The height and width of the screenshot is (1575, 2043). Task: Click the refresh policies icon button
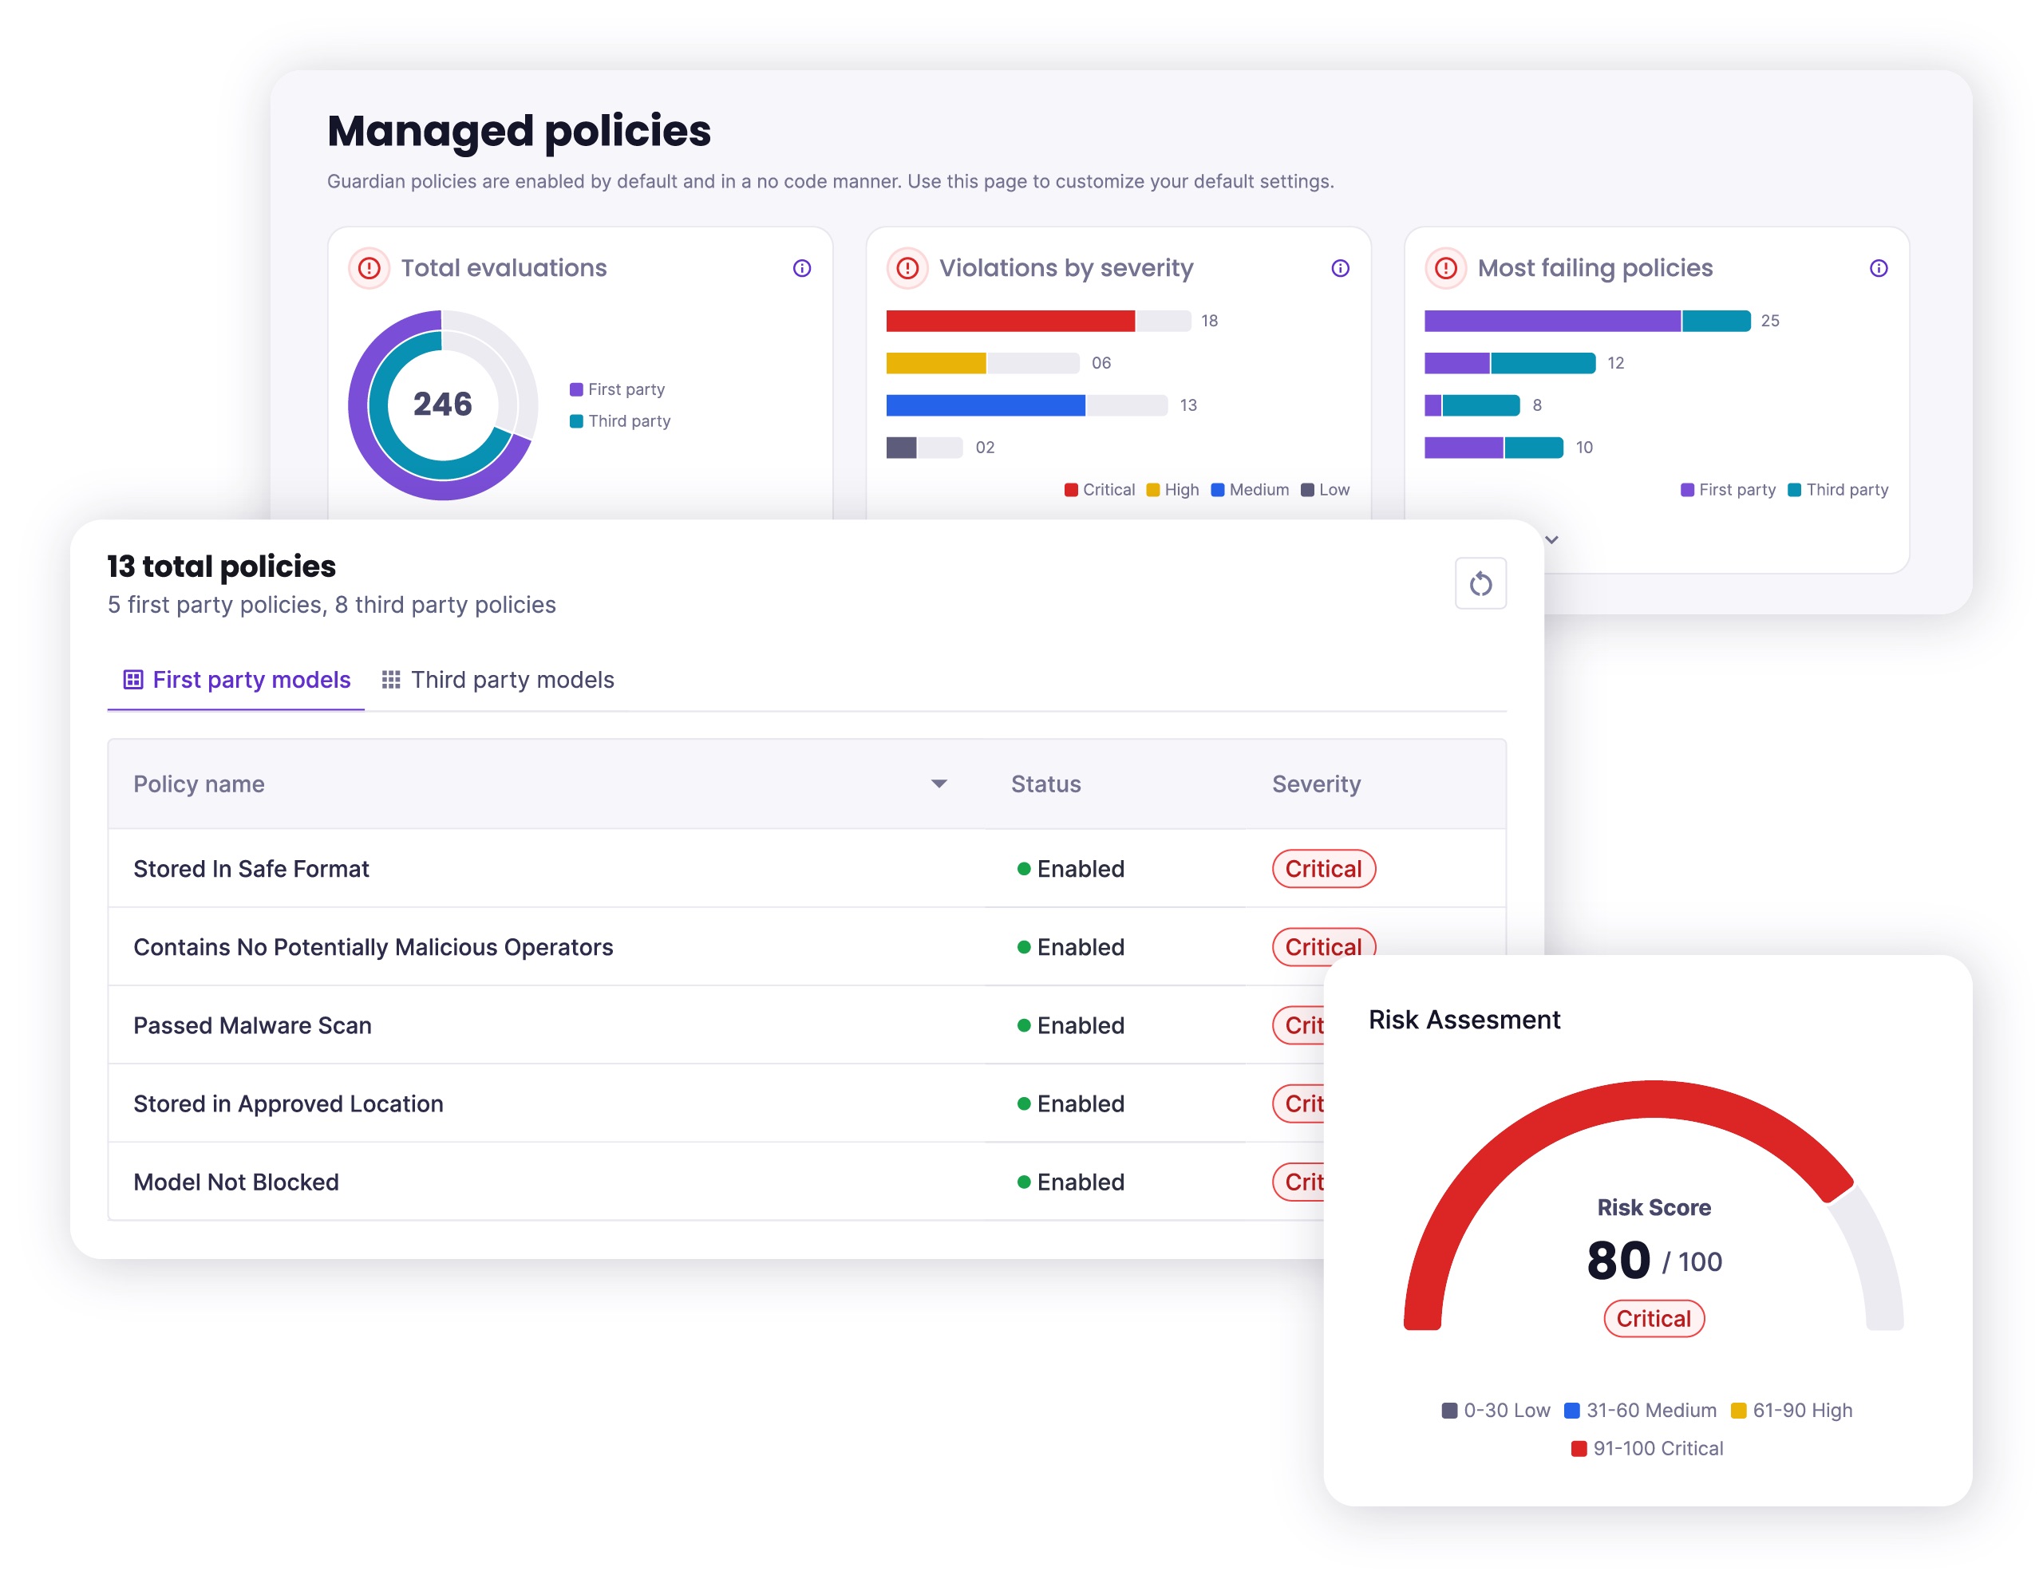point(1480,583)
